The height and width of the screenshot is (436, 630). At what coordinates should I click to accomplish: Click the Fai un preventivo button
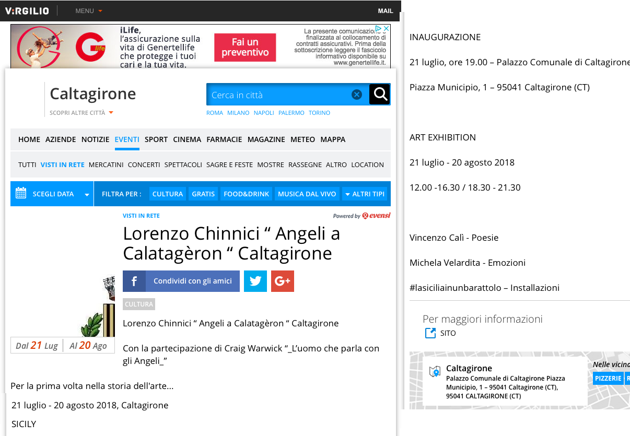click(x=245, y=48)
